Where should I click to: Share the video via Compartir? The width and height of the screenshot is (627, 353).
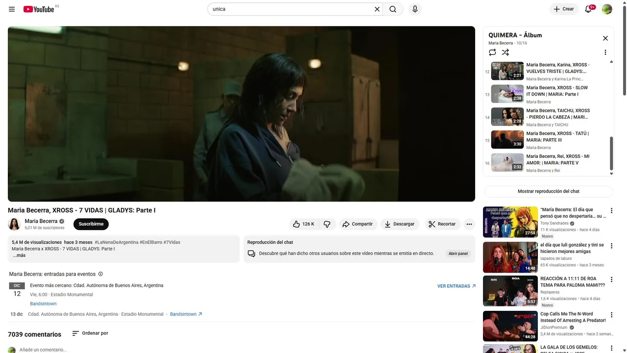click(x=358, y=224)
